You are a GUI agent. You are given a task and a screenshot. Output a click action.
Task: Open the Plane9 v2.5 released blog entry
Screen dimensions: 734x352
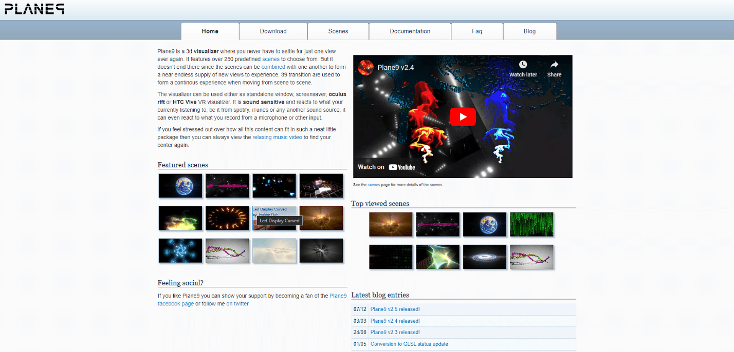(395, 309)
